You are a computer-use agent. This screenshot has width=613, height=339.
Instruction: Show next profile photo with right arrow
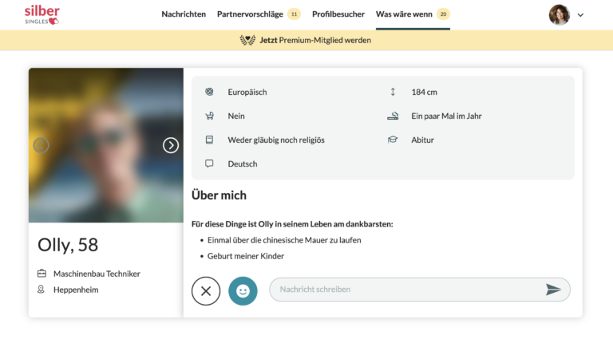pos(171,145)
